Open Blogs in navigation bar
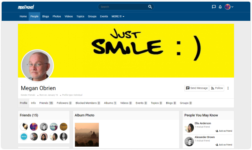This screenshot has height=150, width=252. coord(46,16)
